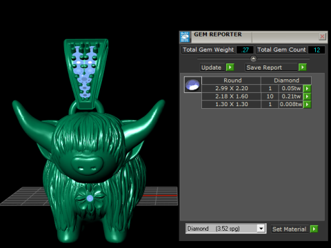Click the Total Gem Weight label
This screenshot has height=248, width=331.
[x=208, y=50]
